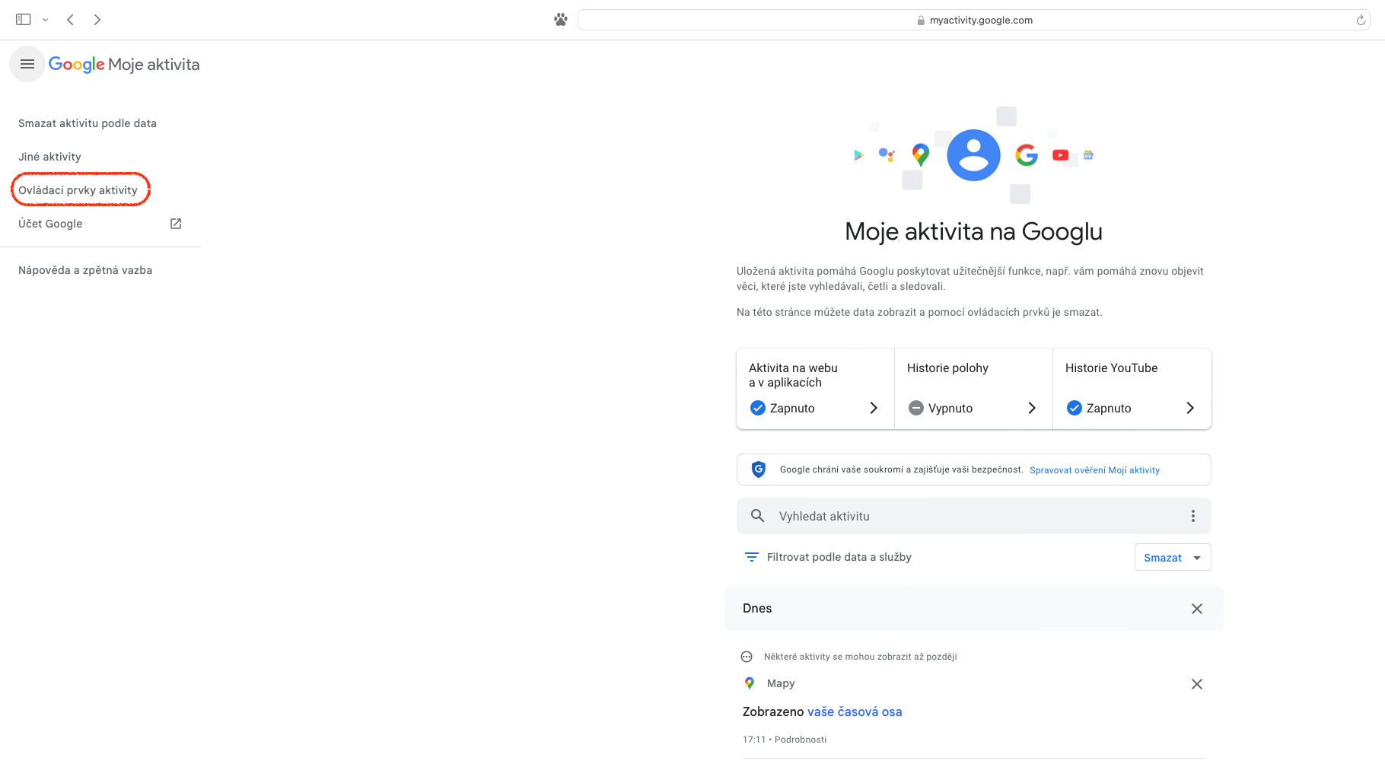Delete all of today's (Dnes) activity

point(1196,609)
